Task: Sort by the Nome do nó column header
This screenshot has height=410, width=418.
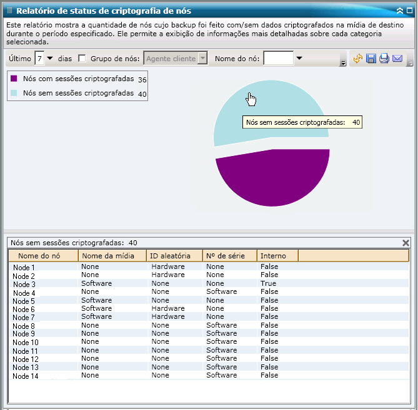Action: click(43, 256)
